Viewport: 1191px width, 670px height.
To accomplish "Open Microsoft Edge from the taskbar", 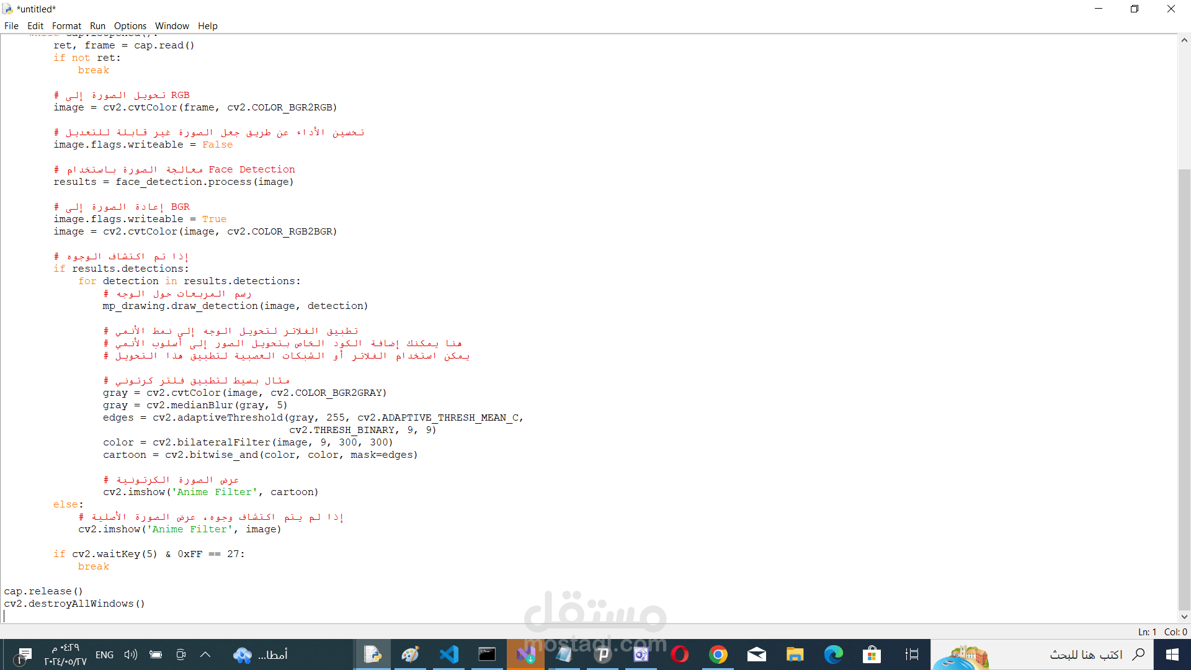I will (834, 654).
